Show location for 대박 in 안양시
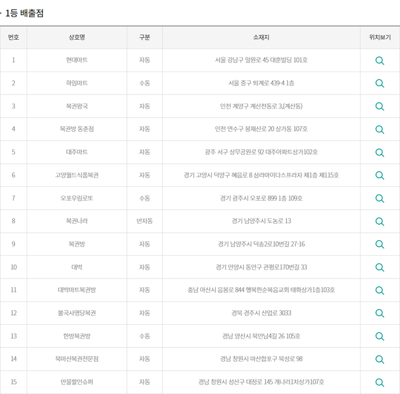Viewport: 400px width, 394px height. pos(380,267)
